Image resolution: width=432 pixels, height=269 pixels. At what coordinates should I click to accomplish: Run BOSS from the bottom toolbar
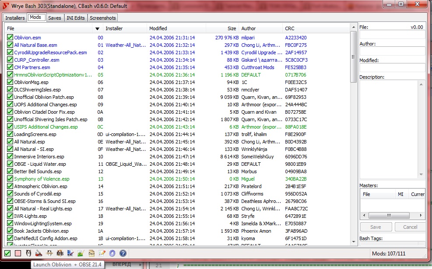click(60, 253)
